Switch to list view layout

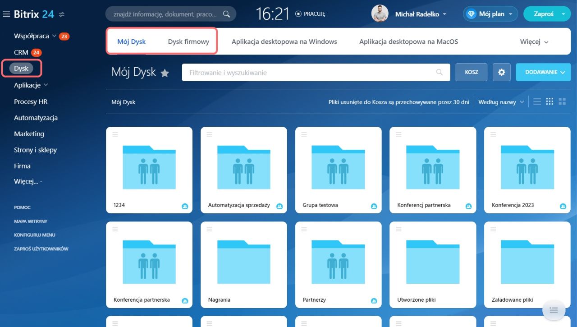(537, 101)
